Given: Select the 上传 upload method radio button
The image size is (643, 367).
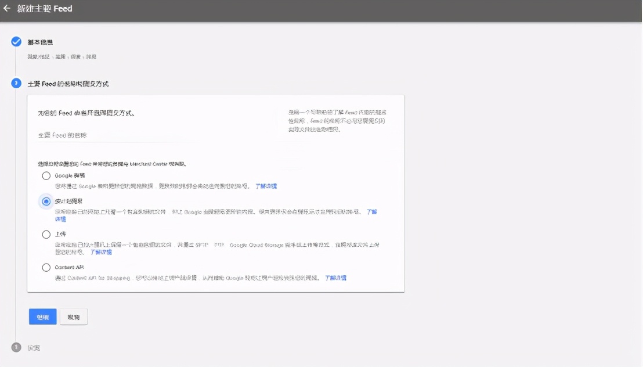Looking at the screenshot, I should [x=46, y=235].
